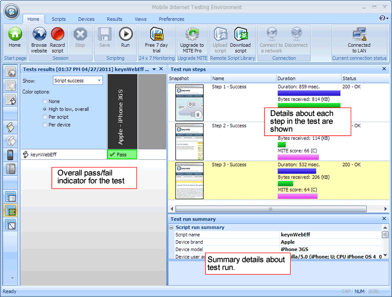Click the sidebar mobile phone device icon
This screenshot has width=392, height=297.
[x=10, y=155]
